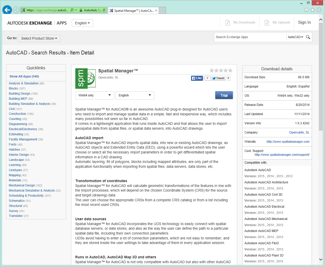Open the Mechanical Design category

[22, 185]
